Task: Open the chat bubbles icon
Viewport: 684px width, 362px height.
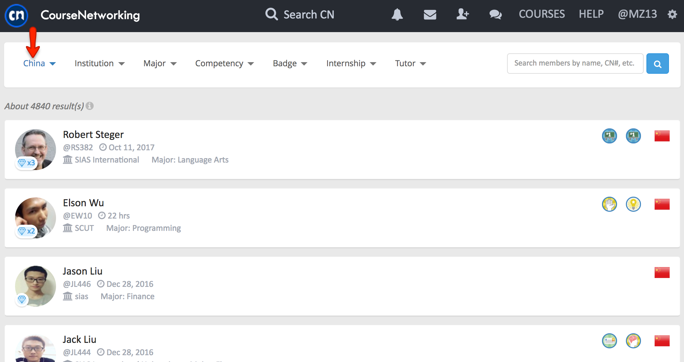Action: click(x=495, y=14)
